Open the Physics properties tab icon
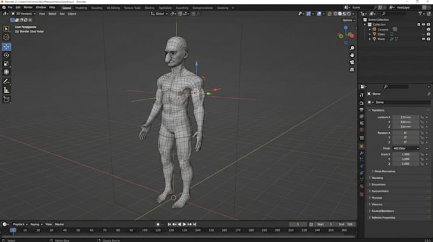 pyautogui.click(x=362, y=166)
